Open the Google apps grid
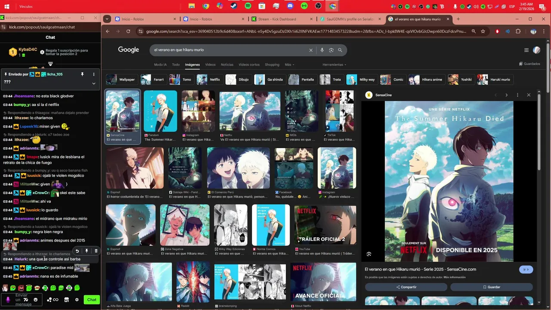This screenshot has height=310, width=551. coord(526,50)
